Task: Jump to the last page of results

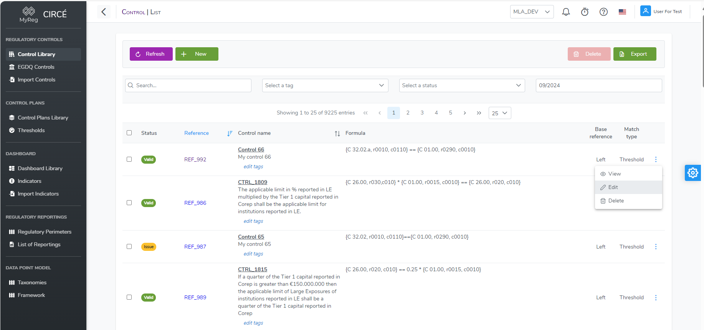Action: 479,113
